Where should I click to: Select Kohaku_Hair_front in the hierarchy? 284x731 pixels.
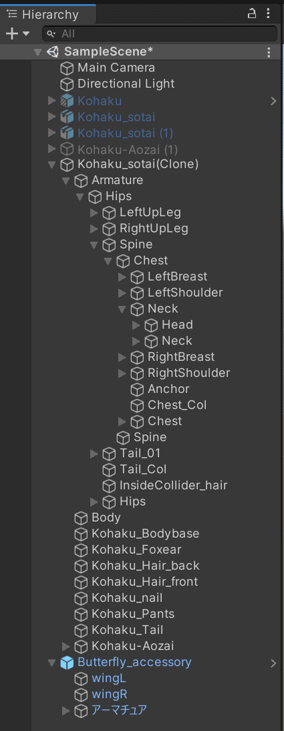click(145, 582)
